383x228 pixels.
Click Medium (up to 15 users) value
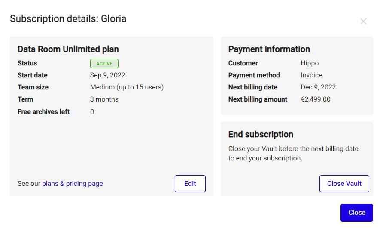(x=127, y=87)
